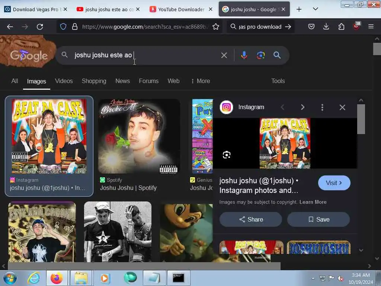Close the Instagram image preview panel
The image size is (381, 286).
tap(342, 107)
